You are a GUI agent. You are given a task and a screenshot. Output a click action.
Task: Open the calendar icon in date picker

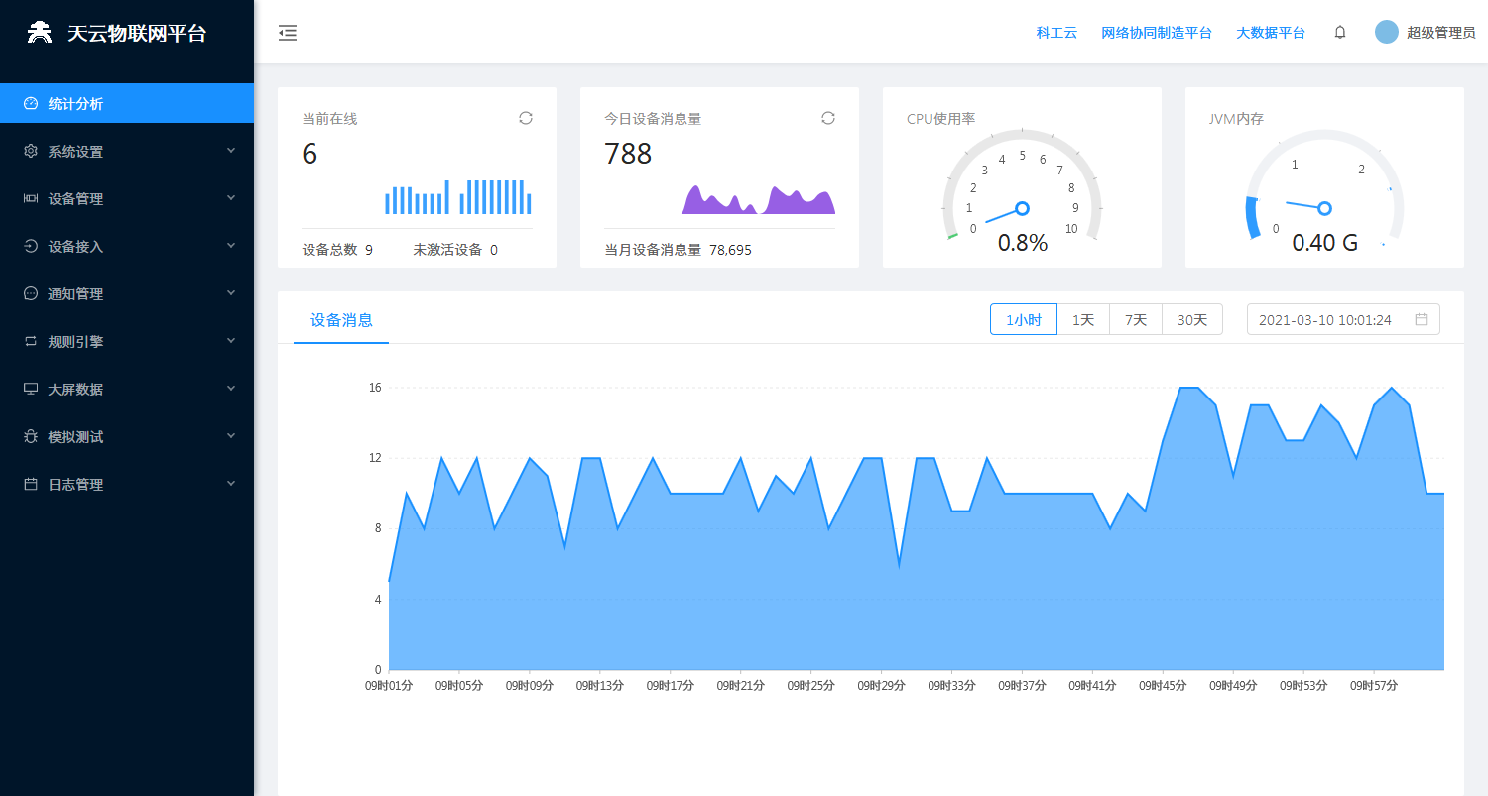(x=1422, y=319)
